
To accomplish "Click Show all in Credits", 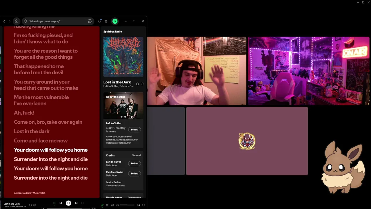I will [x=137, y=155].
